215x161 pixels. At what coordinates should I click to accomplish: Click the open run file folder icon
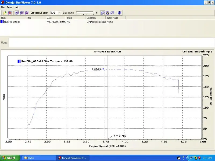click(x=5, y=13)
